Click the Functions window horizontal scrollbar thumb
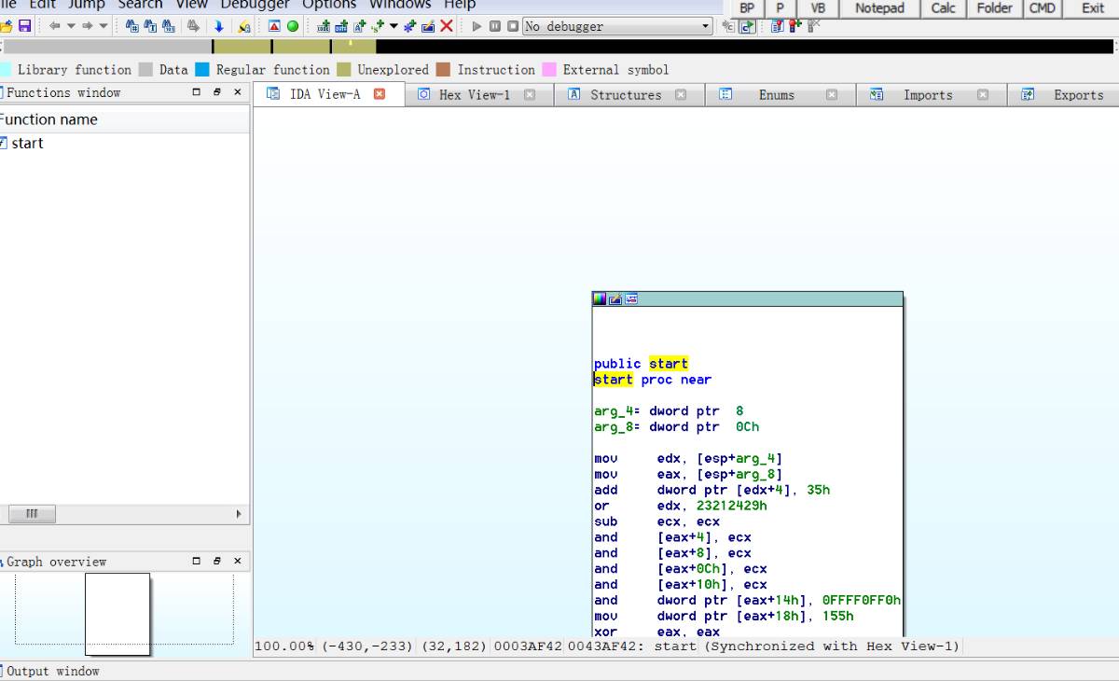Viewport: 1119px width, 681px height. point(32,514)
